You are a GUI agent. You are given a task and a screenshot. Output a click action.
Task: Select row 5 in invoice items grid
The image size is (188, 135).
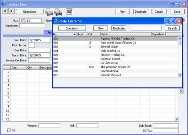[x=7, y=89]
